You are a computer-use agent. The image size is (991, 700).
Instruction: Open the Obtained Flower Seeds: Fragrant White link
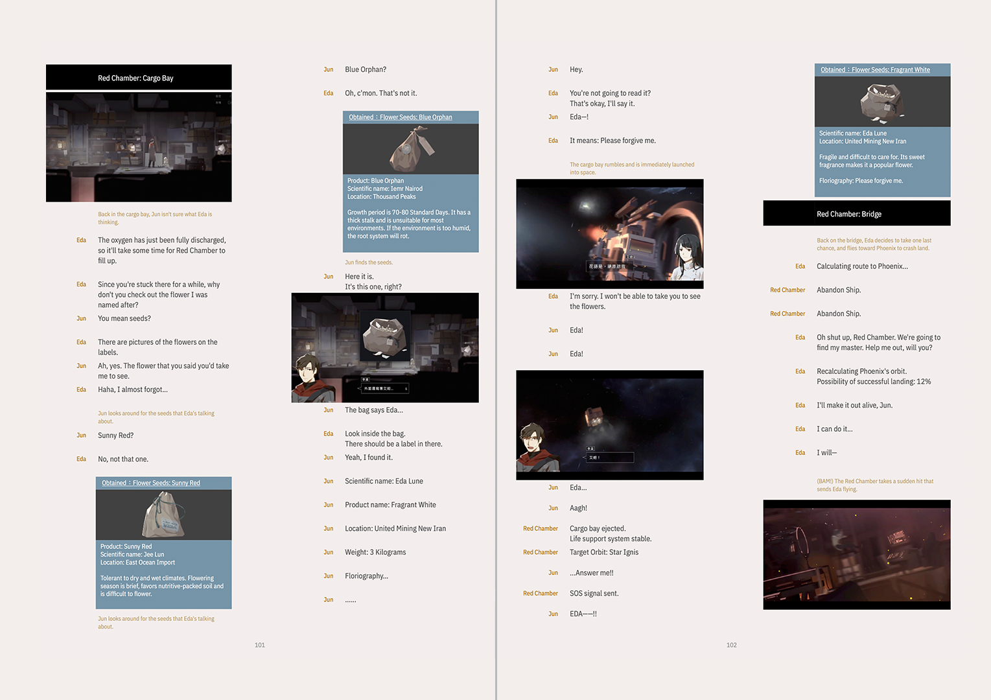(875, 70)
